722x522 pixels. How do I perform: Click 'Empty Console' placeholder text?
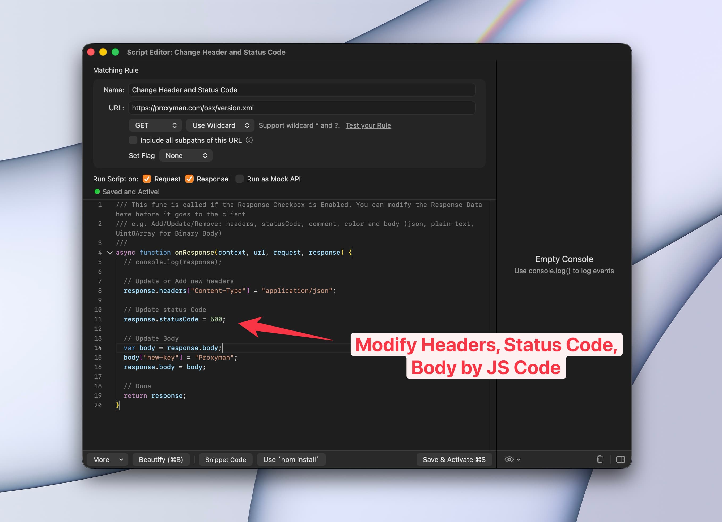coord(564,259)
